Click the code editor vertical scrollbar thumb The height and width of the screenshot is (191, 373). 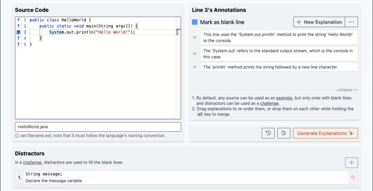(177, 32)
